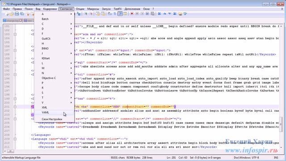286x161 pixels.
Task: Expand the V languages submenu
Action: [54, 103]
